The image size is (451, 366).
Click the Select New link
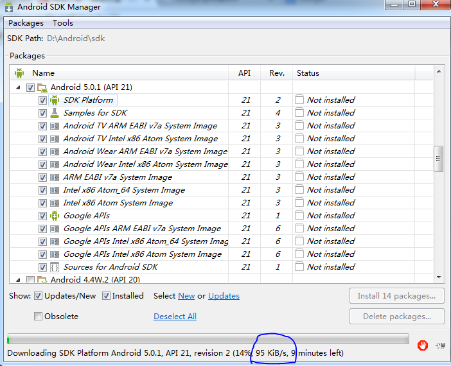click(x=186, y=296)
